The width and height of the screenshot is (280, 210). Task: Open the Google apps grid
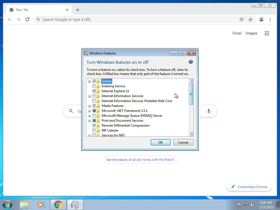(267, 33)
